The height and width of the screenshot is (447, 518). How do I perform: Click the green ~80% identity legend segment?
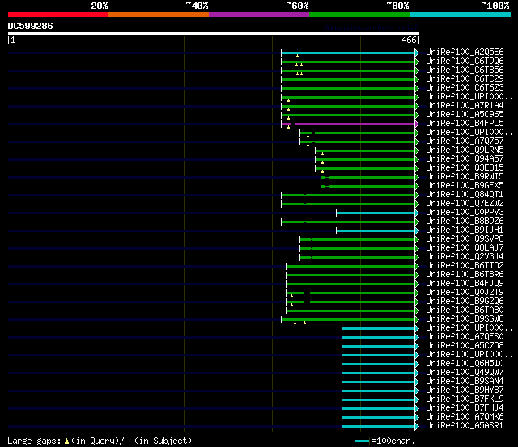[x=359, y=15]
